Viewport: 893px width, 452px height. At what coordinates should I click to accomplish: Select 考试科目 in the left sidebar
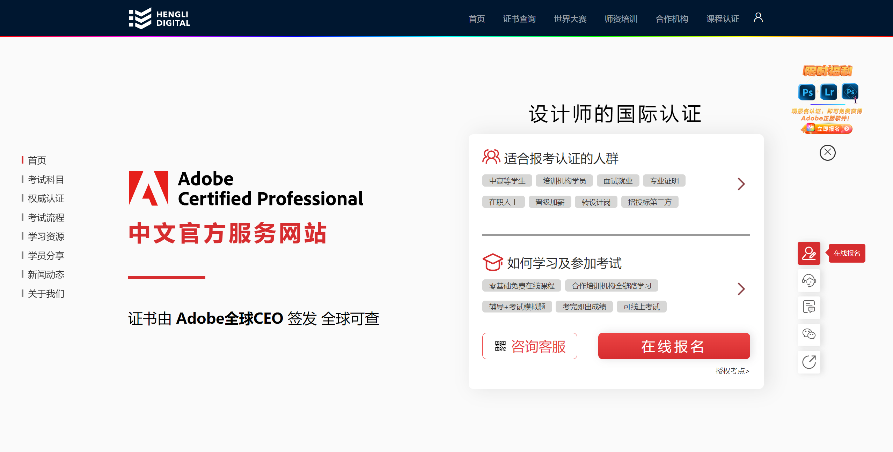tap(46, 179)
